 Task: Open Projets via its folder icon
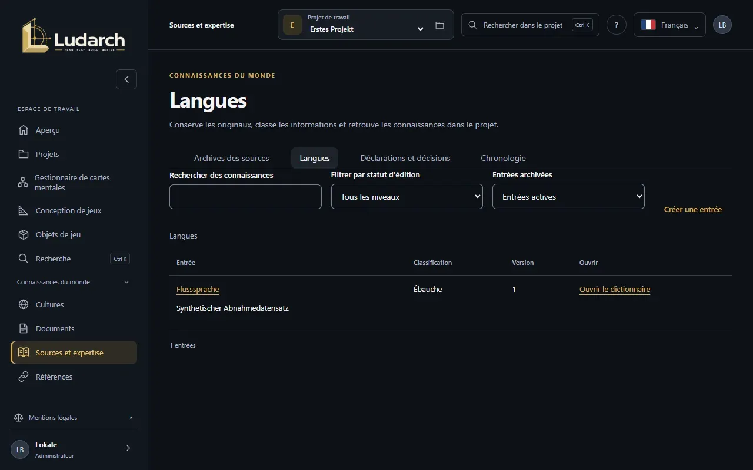coord(24,154)
